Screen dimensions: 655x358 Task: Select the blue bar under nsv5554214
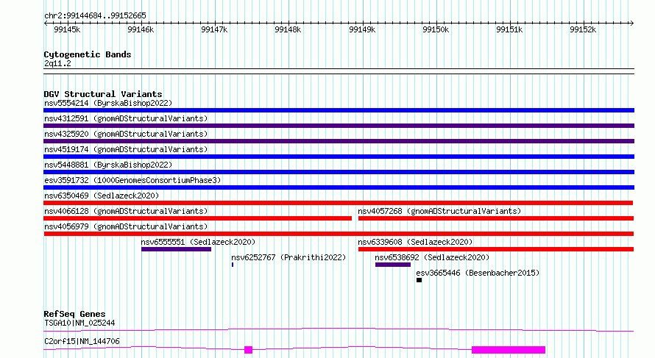click(339, 110)
